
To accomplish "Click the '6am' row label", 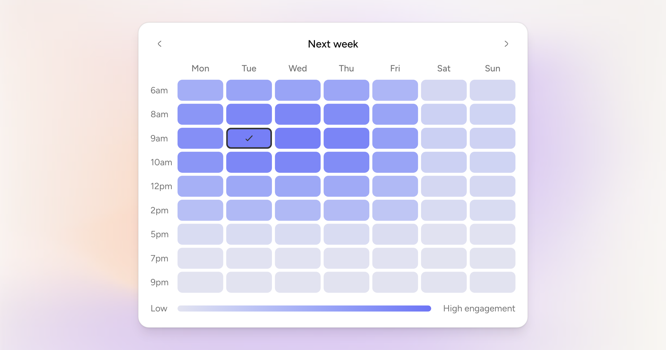I will click(159, 90).
